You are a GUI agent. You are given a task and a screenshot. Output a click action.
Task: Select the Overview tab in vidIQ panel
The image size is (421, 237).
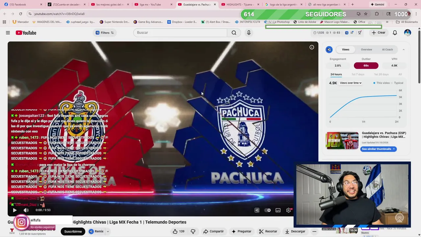(366, 49)
